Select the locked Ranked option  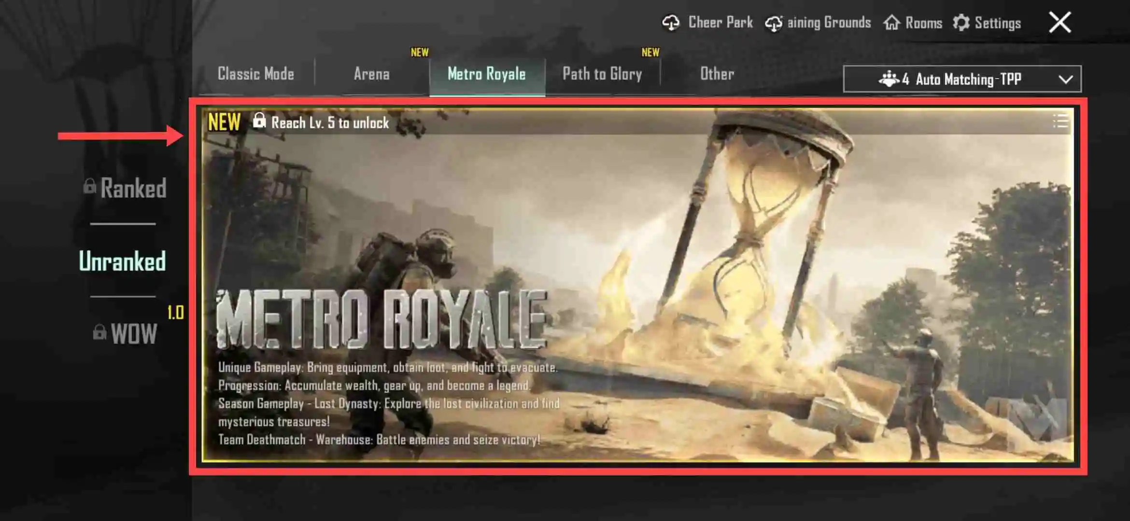coord(125,188)
